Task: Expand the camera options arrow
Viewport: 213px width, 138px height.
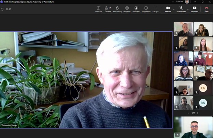Action: point(174,9)
